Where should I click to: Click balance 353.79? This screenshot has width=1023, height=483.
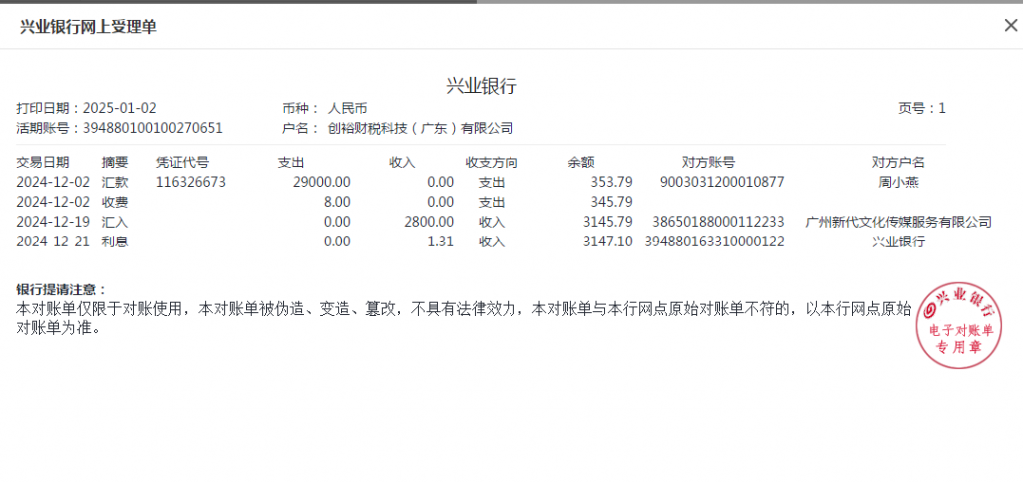point(611,182)
